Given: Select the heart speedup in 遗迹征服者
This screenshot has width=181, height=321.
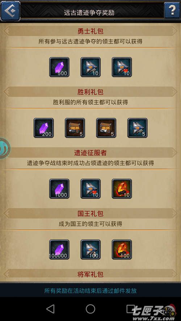Looking at the screenshot, I should 90,189.
